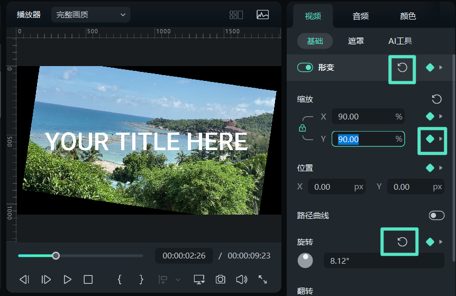This screenshot has width=456, height=296.
Task: Go to next 形变 keyframe arrow
Action: pyautogui.click(x=441, y=67)
